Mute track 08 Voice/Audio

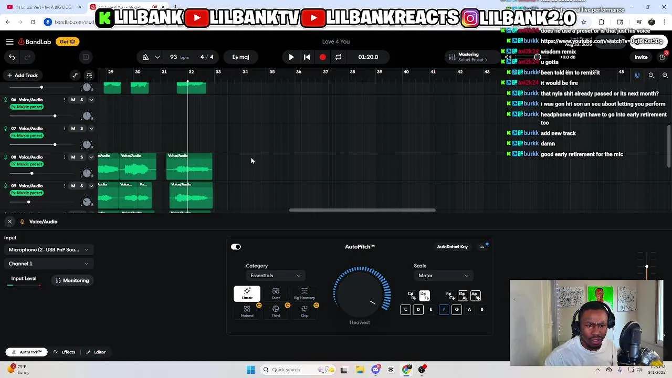[x=73, y=157]
